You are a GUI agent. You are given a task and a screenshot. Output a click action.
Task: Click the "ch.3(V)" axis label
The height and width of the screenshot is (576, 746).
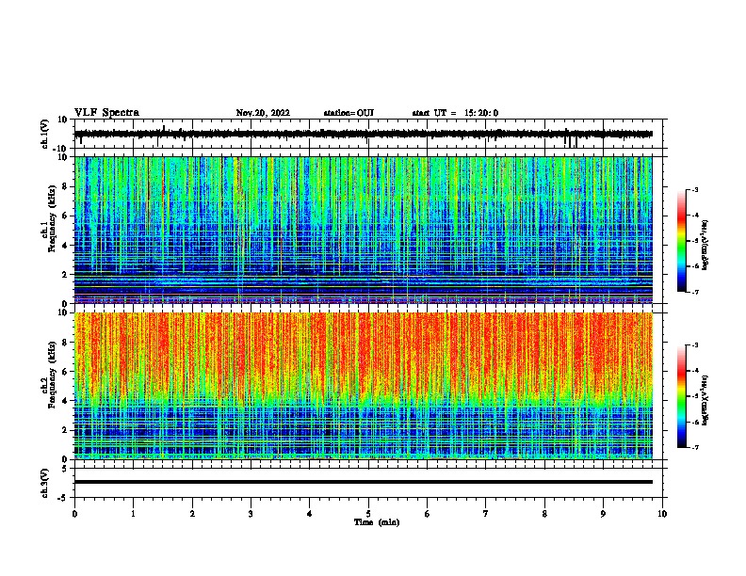coord(44,483)
